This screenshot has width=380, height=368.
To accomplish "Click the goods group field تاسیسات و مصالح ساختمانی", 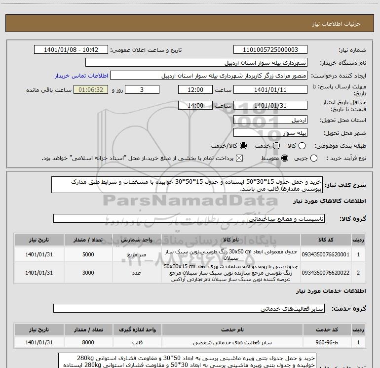I will 189,218.
